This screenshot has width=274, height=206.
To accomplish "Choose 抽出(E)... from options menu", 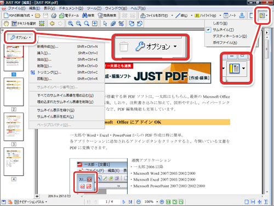I will coord(67,59).
